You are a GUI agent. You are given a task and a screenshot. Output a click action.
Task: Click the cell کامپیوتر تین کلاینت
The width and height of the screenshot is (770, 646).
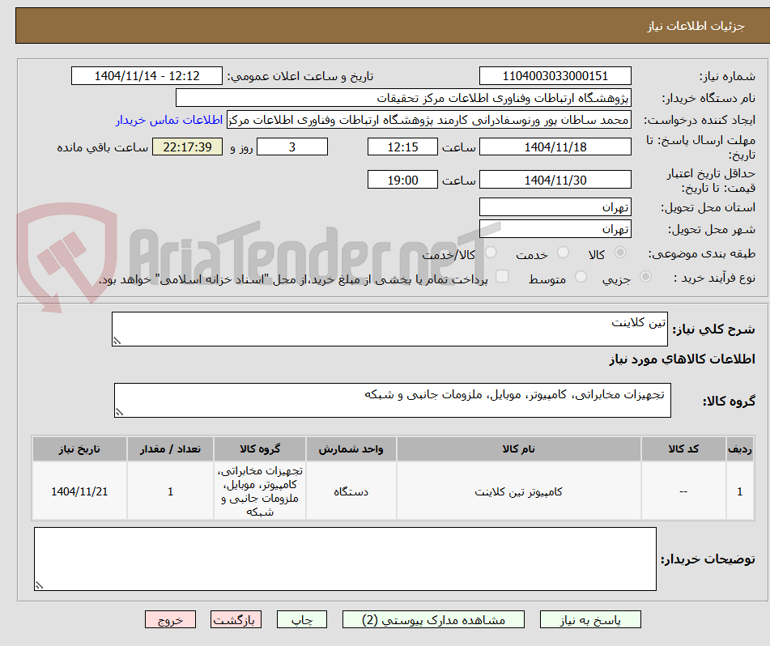click(518, 491)
